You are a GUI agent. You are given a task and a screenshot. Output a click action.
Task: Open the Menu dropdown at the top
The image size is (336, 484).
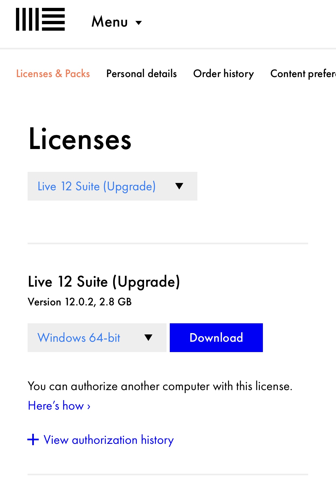116,22
